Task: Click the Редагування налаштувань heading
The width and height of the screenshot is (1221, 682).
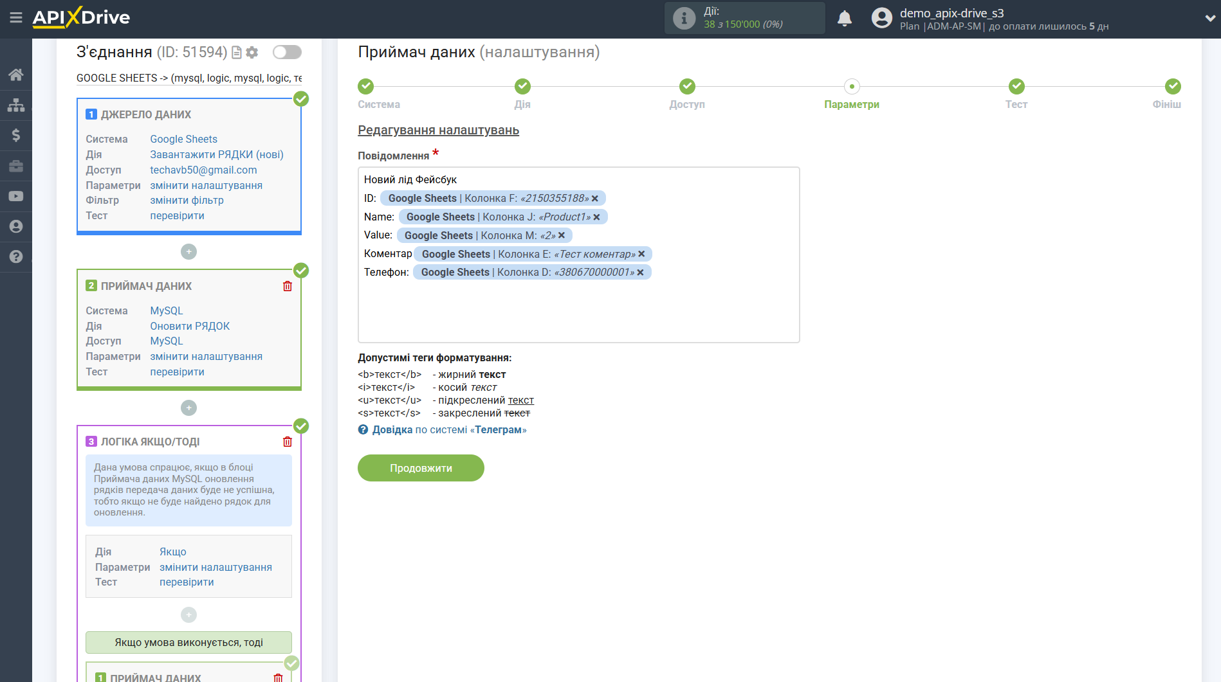Action: pyautogui.click(x=438, y=130)
